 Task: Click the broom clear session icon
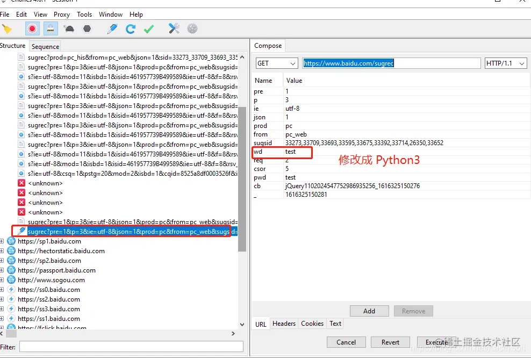[x=7, y=29]
